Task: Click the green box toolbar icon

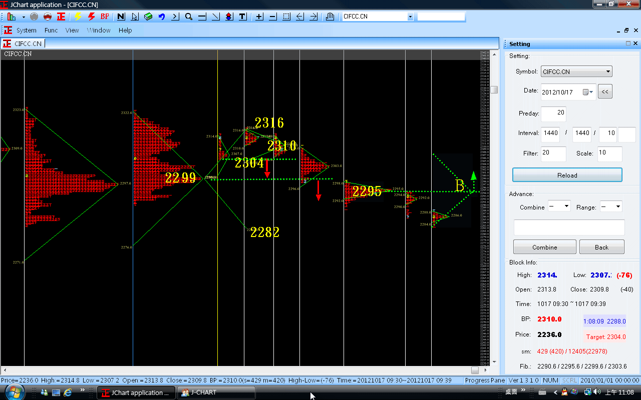Action: pos(148,16)
